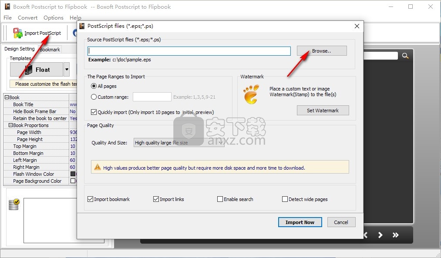Select the Left Margin property row
This screenshot has width=441, height=258.
40,160
